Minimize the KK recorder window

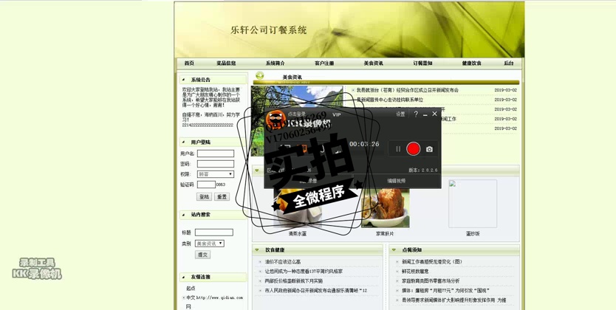click(x=425, y=114)
